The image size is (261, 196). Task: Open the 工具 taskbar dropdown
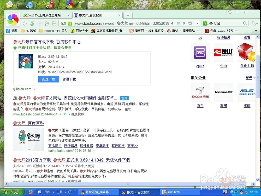(61, 192)
